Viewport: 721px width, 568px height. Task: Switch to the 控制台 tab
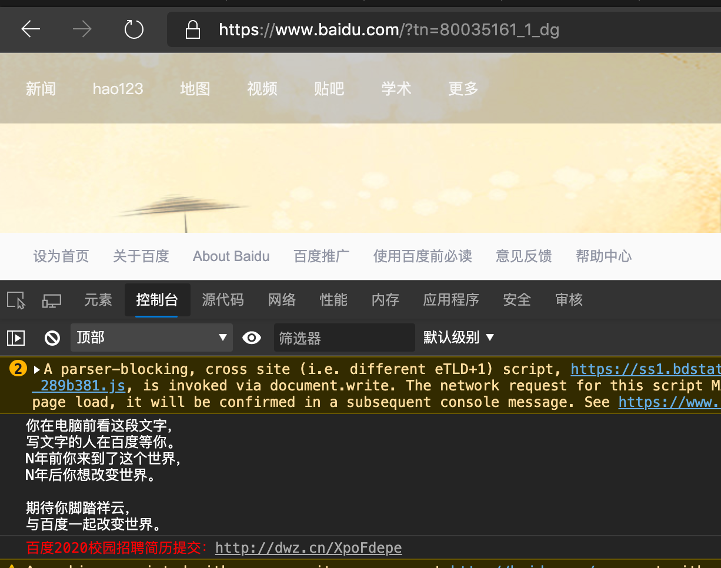tap(157, 300)
